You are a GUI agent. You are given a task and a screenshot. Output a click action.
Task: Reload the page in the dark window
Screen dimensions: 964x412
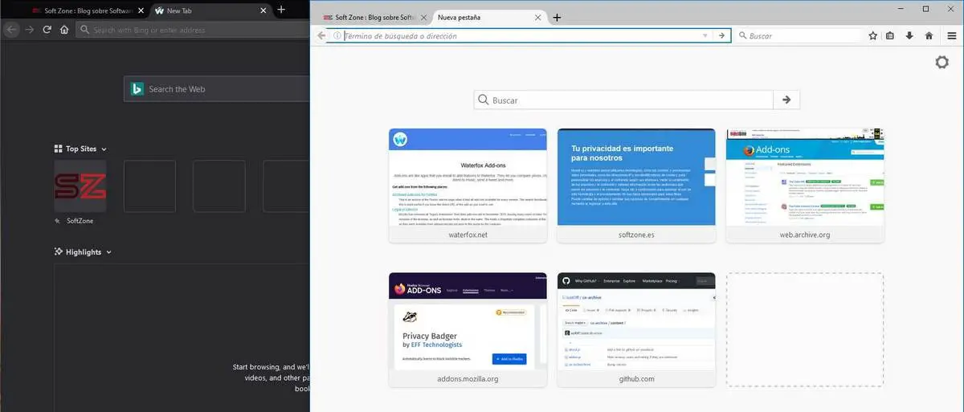pos(47,30)
